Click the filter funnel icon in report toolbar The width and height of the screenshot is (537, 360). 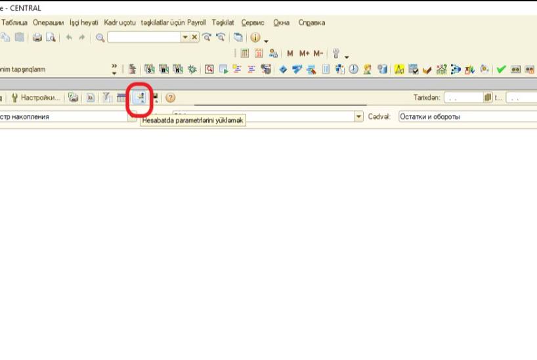tap(106, 98)
